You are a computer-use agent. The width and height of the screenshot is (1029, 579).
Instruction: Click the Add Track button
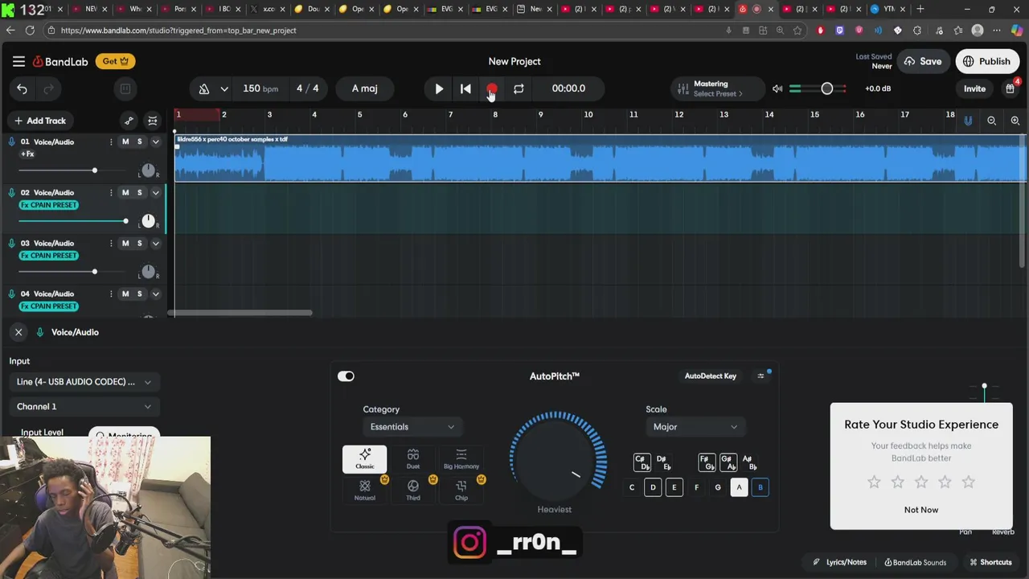click(39, 121)
